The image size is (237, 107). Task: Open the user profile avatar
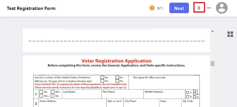[x=221, y=8]
